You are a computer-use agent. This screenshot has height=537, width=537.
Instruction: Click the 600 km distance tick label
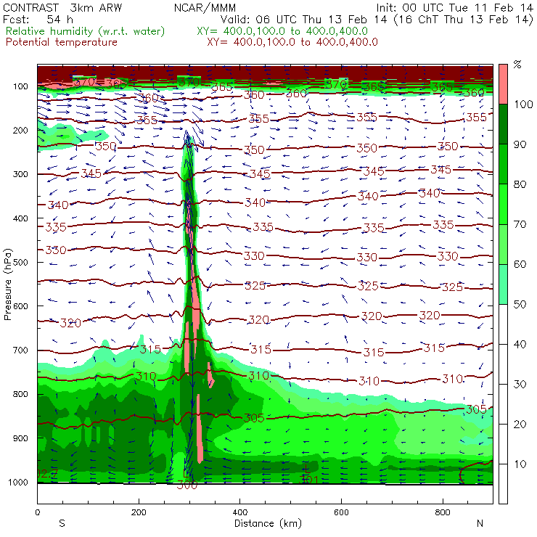coord(341,512)
